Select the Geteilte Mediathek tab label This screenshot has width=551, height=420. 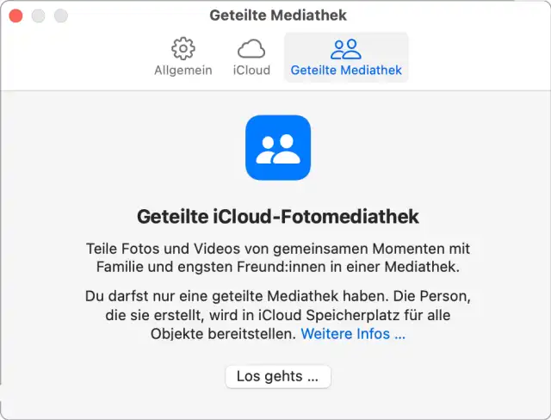346,71
